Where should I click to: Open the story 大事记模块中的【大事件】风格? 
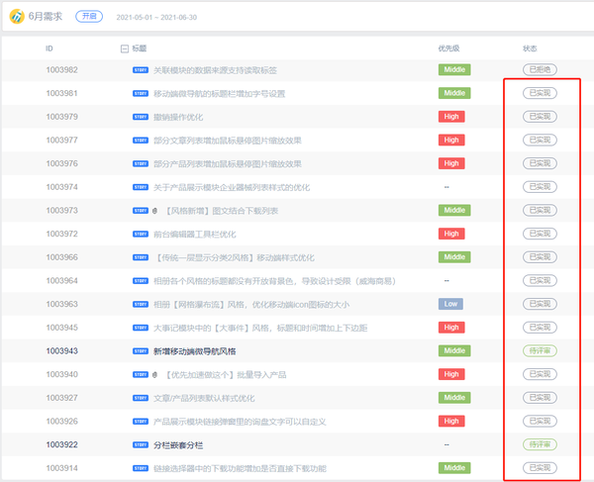pyautogui.click(x=260, y=328)
